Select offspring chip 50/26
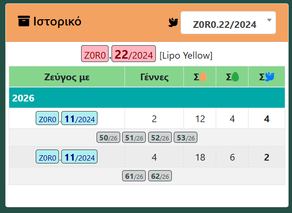Viewport: 292px width, 213px height. click(108, 138)
